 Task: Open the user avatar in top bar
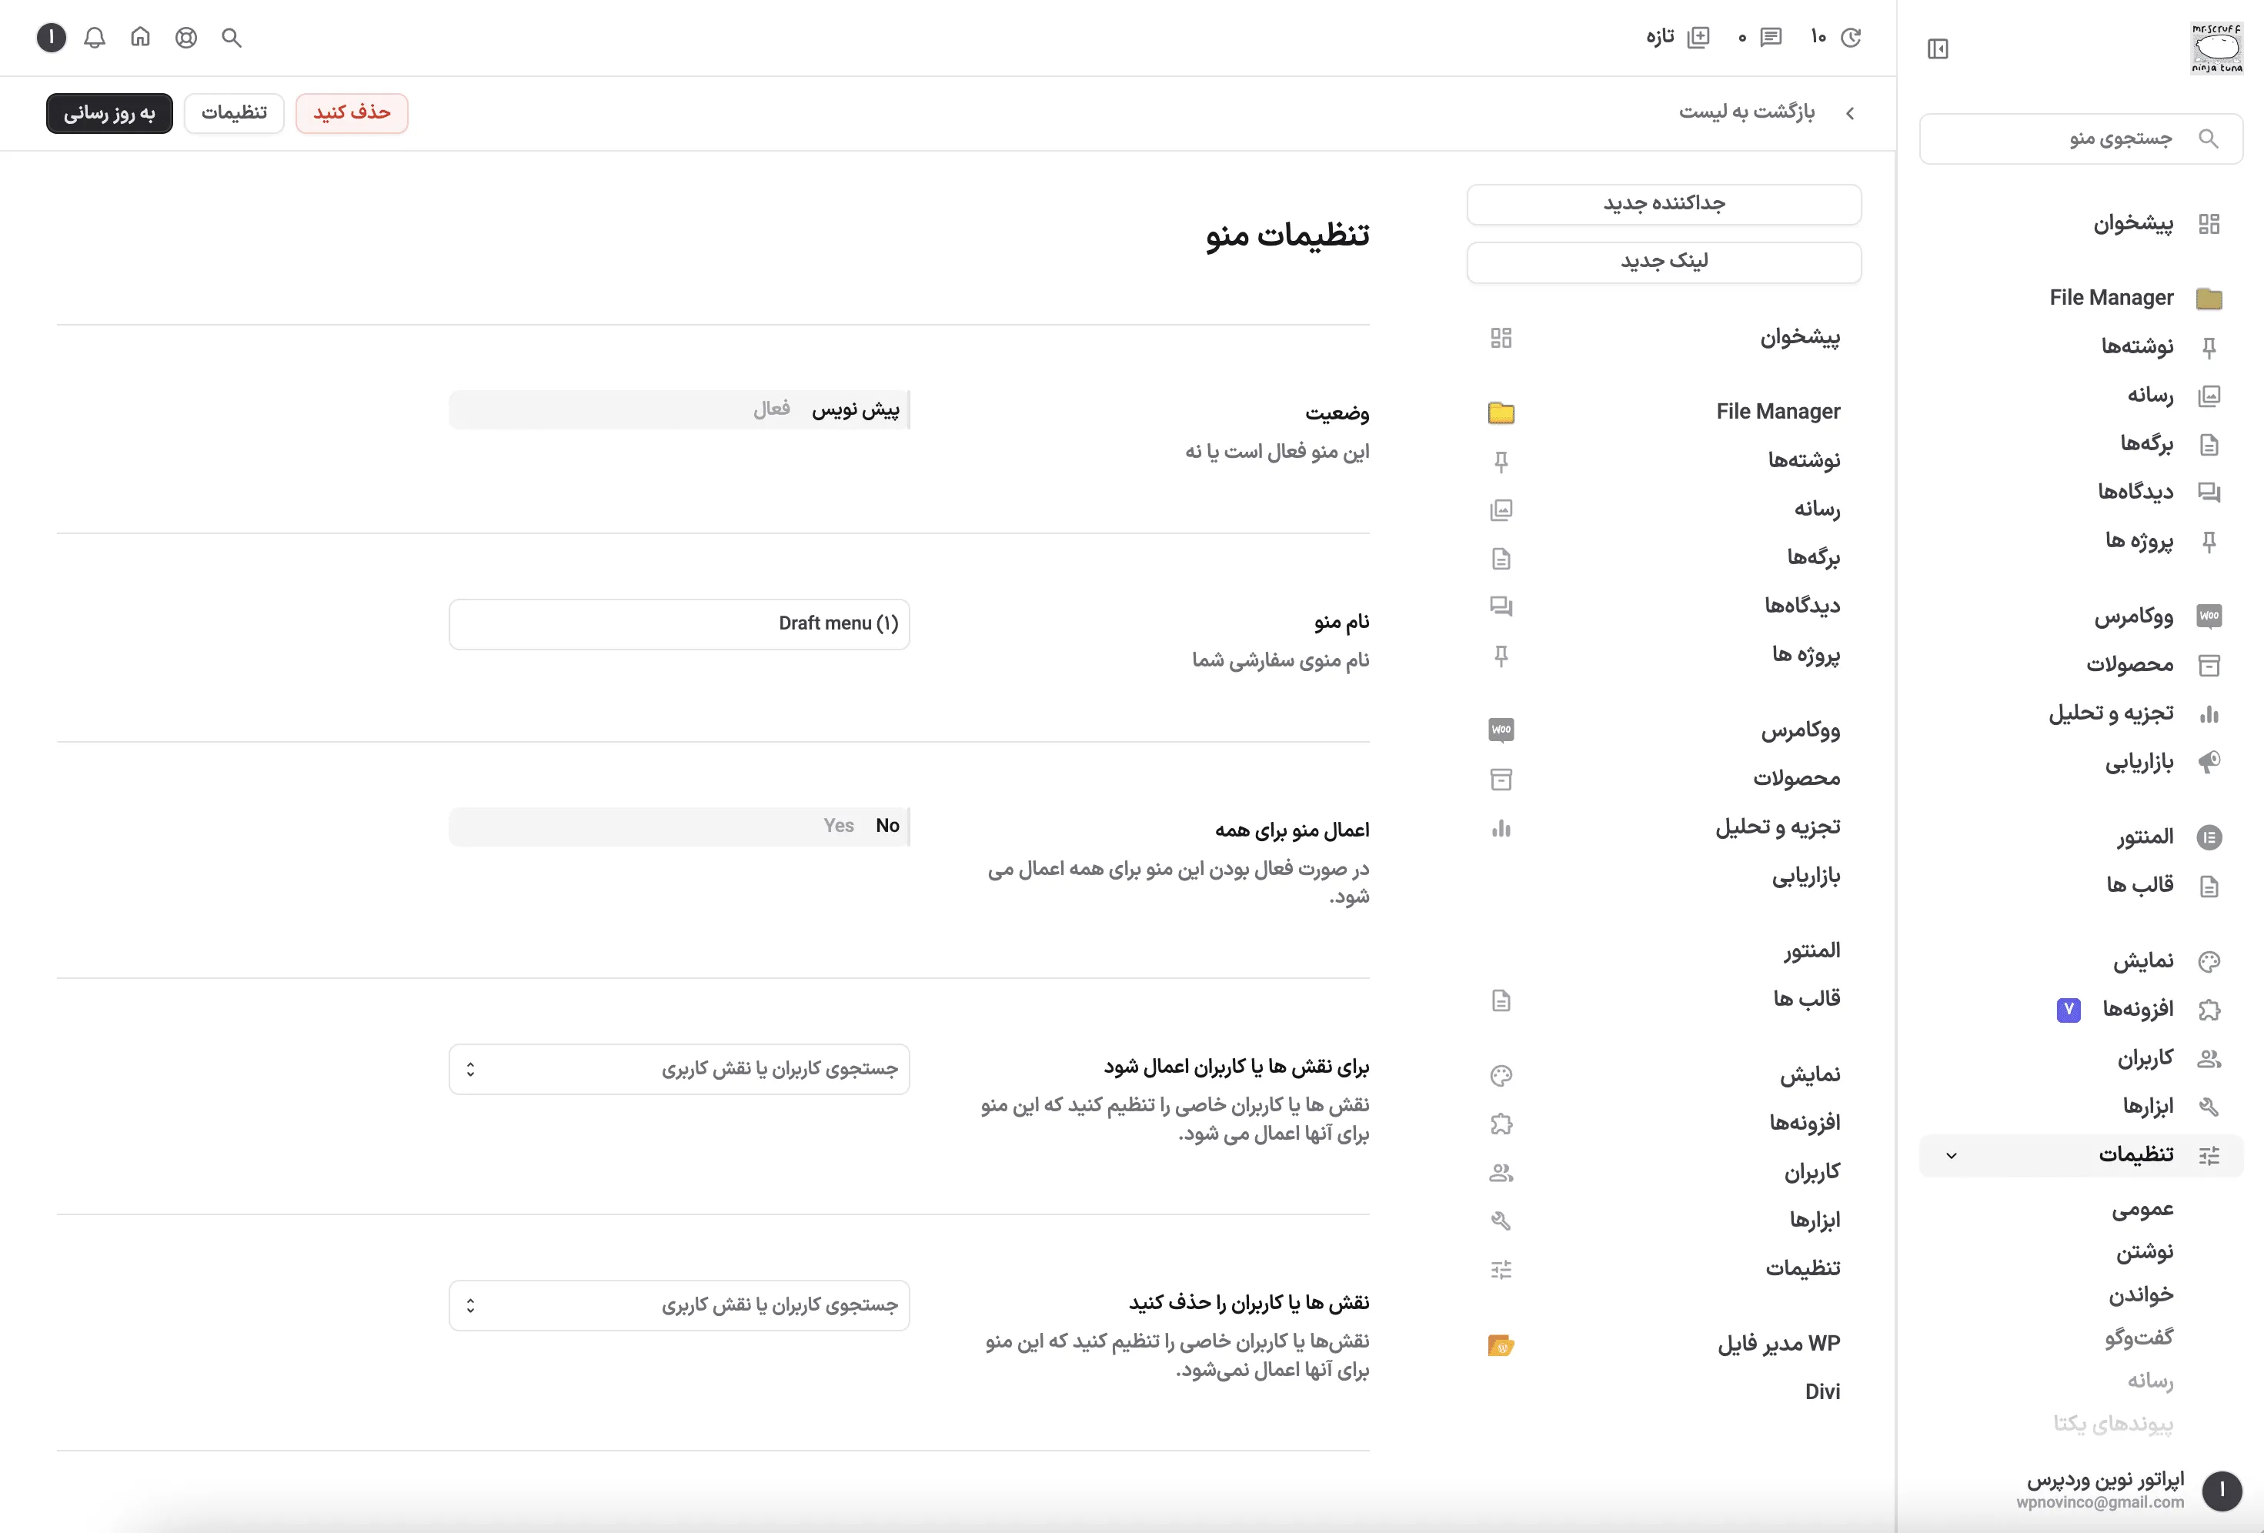pos(52,38)
